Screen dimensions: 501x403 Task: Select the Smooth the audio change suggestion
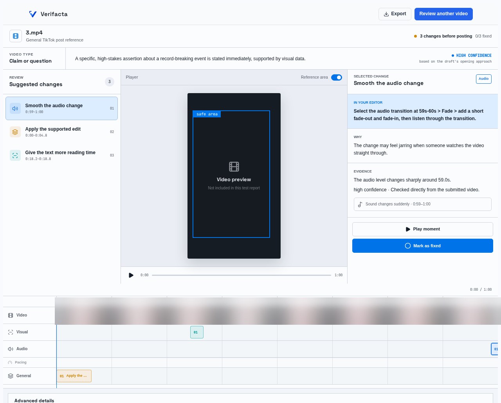61,108
